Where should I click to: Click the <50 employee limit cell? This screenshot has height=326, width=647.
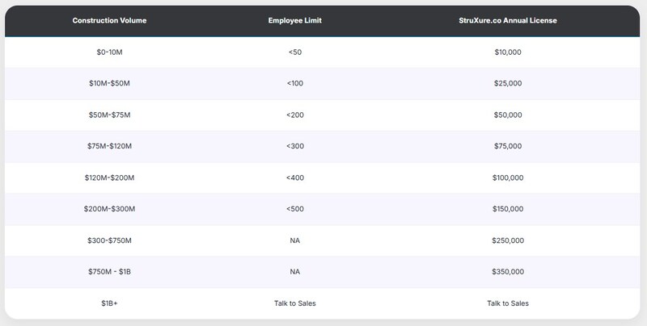(x=296, y=52)
